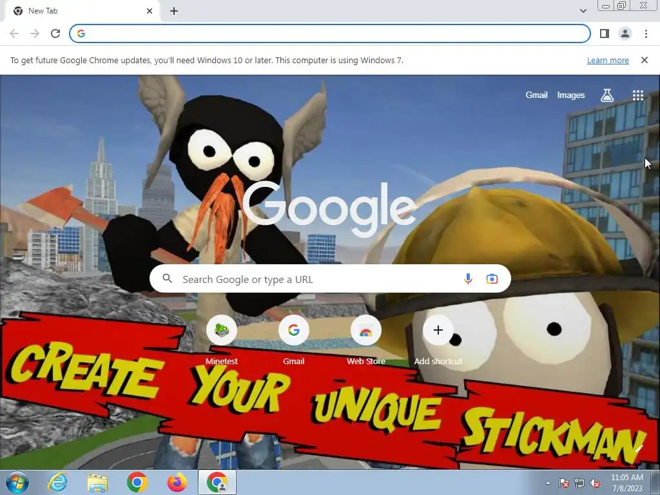Click the magnifier icon in search box

click(x=168, y=278)
